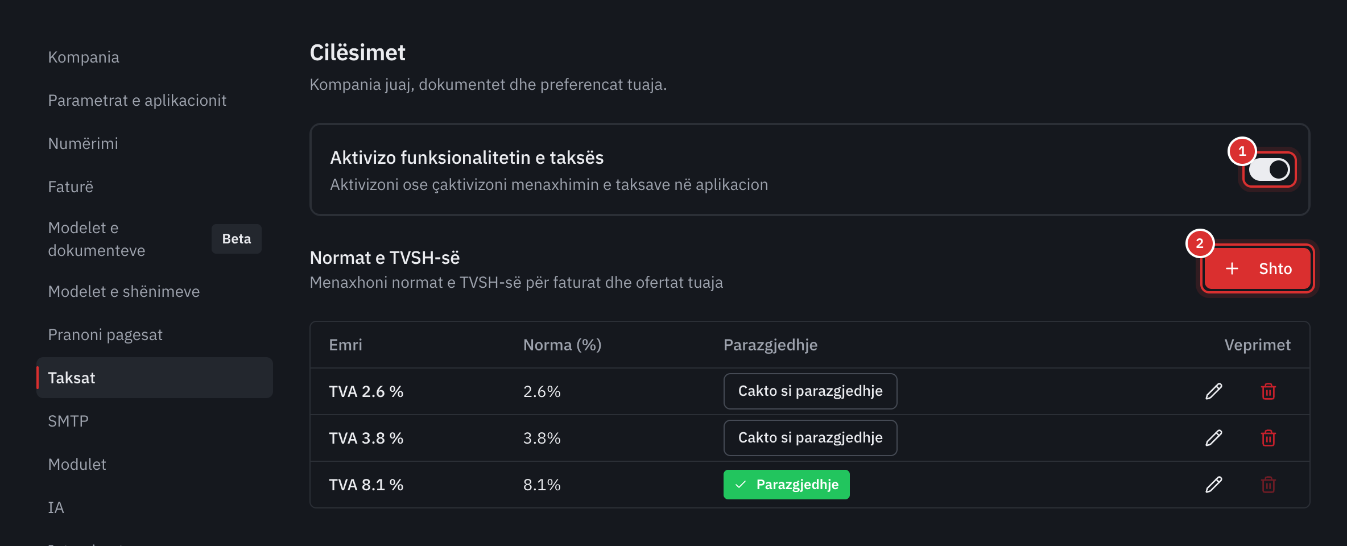Click the trash icon for TVA 8.1 %
The height and width of the screenshot is (546, 1347).
[x=1269, y=485]
